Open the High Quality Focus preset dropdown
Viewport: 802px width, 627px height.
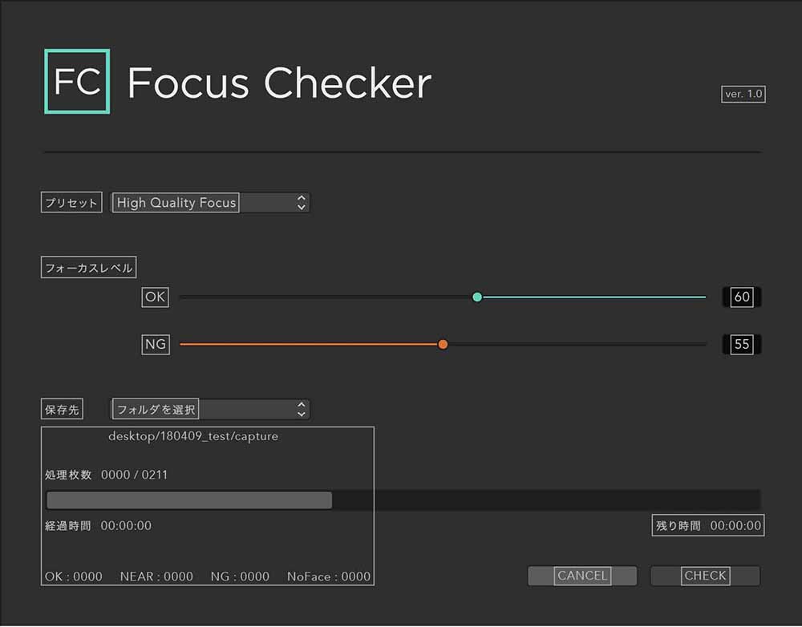click(x=210, y=203)
